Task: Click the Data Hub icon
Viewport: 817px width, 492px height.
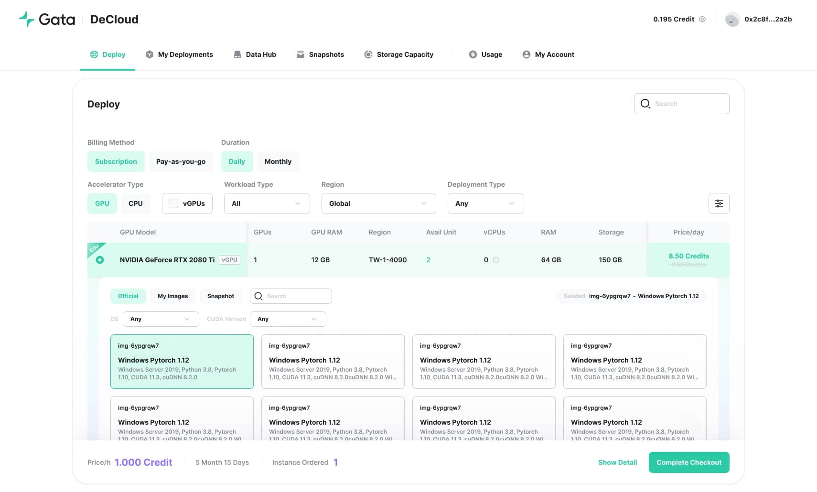Action: (237, 54)
